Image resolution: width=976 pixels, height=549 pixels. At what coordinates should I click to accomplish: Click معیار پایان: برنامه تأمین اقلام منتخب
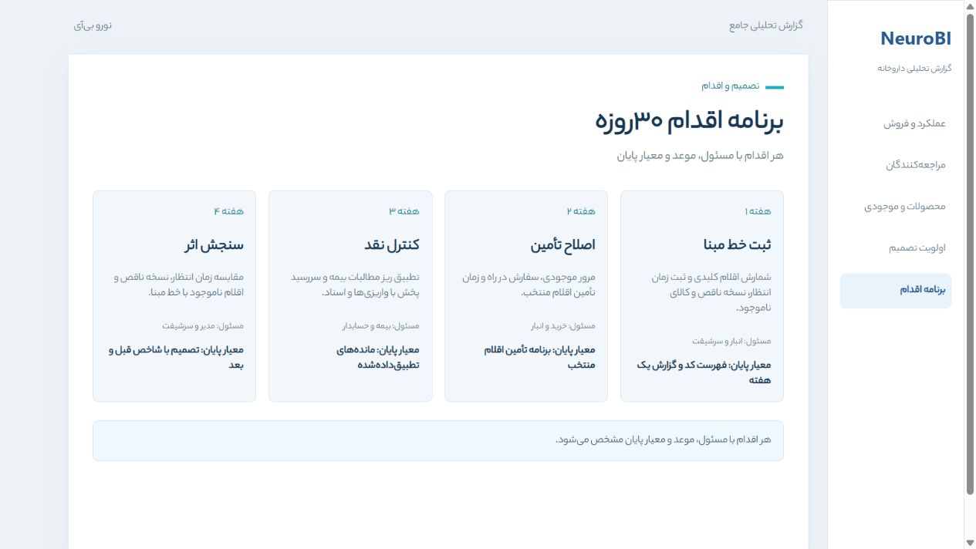[x=539, y=357]
